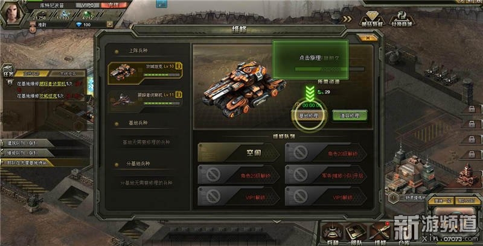Select the 攻城坦克 unit thumbnail
Viewport: 483px width, 246px height.
[x=123, y=72]
